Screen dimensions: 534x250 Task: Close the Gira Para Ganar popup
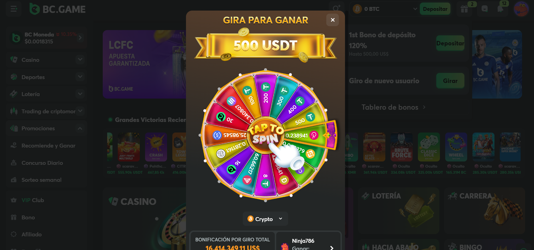tap(332, 20)
